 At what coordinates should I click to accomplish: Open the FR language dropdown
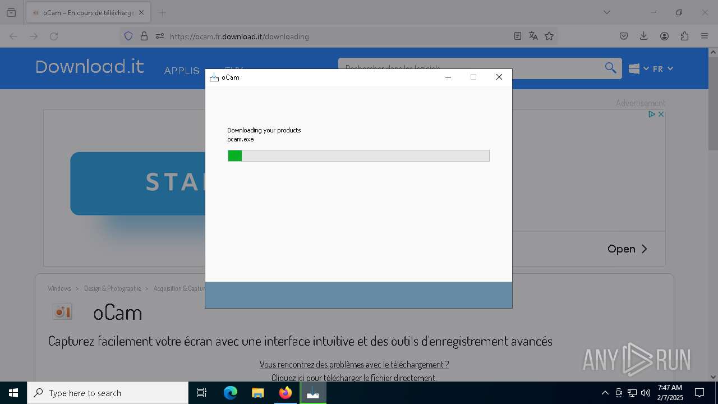662,68
